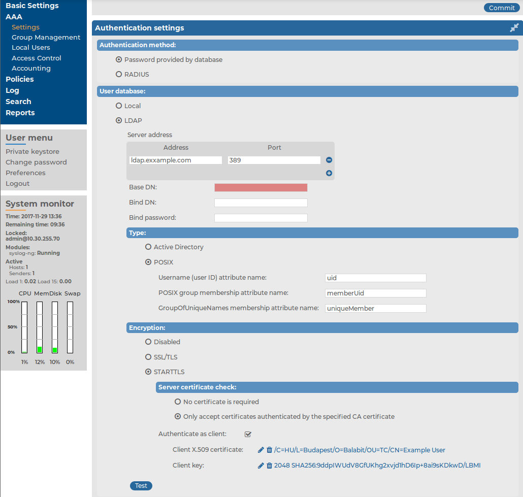Toggle Authenticate as client checkbox
523x497 pixels.
click(248, 434)
